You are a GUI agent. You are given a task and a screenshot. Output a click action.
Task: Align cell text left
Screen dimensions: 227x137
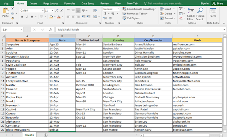click(x=68, y=17)
